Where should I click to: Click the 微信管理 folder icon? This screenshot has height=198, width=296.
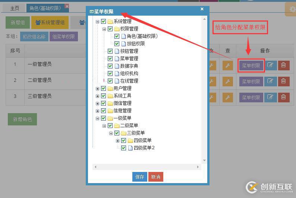tap(110, 103)
